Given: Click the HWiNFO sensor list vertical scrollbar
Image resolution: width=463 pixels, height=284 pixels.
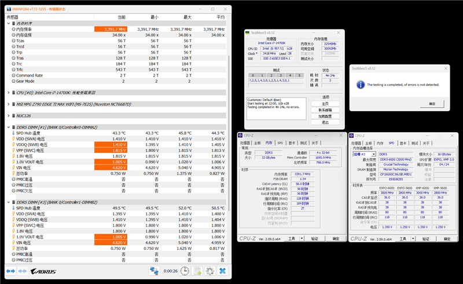Looking at the screenshot, I should pos(229,133).
